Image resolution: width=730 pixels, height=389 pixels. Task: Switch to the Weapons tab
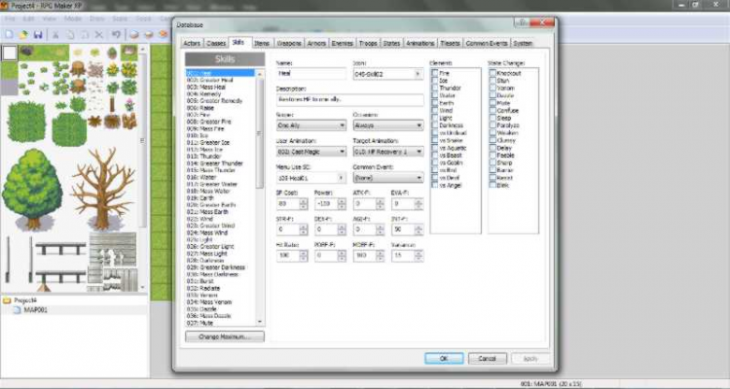coord(289,43)
